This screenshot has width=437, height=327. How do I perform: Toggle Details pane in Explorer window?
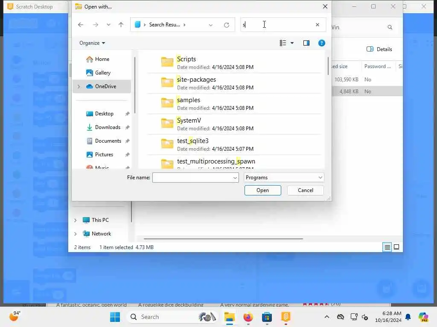click(379, 49)
